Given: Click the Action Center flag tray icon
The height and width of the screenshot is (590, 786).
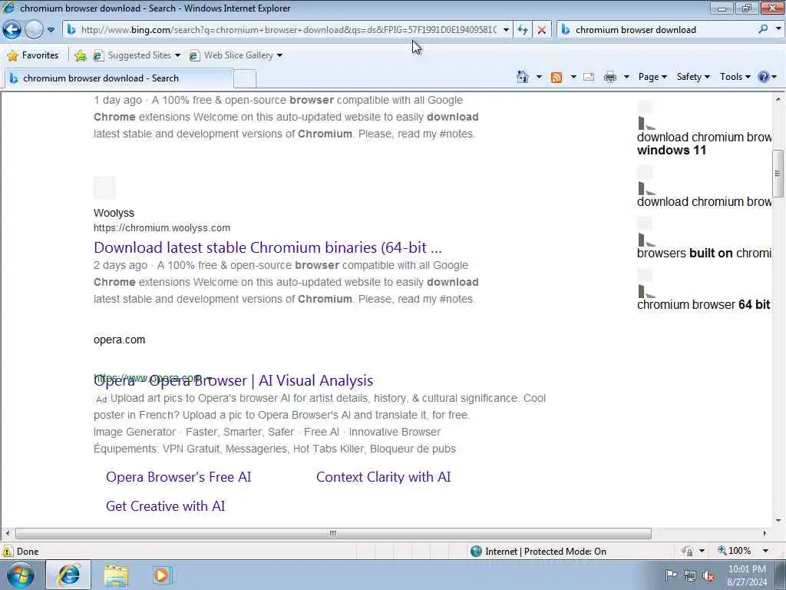Looking at the screenshot, I should pos(671,575).
